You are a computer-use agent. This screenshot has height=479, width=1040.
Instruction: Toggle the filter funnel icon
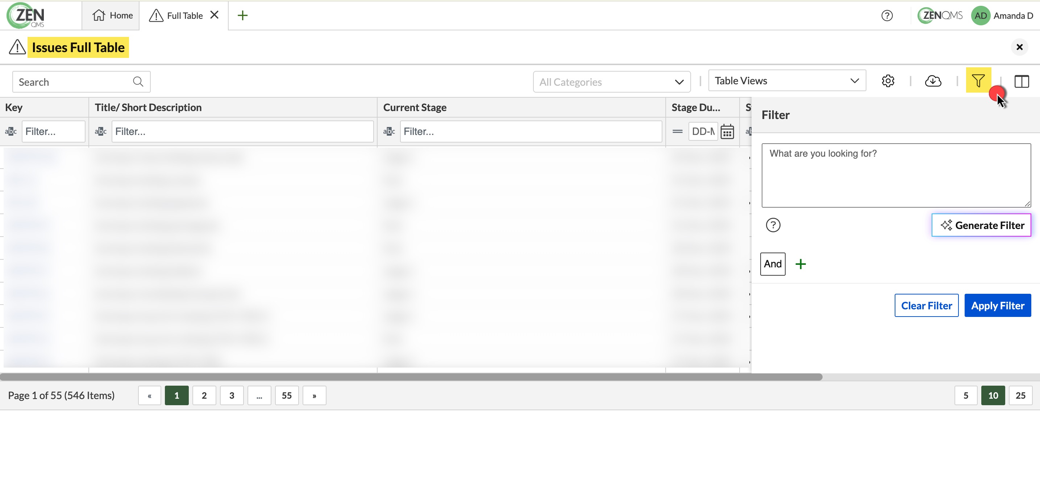[x=978, y=80]
